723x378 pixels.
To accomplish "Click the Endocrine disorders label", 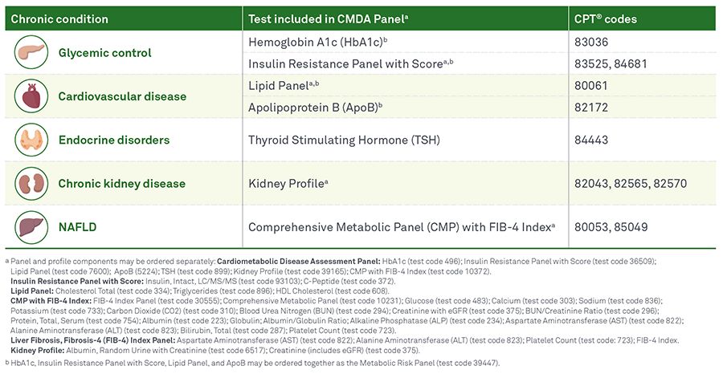I will pyautogui.click(x=113, y=140).
